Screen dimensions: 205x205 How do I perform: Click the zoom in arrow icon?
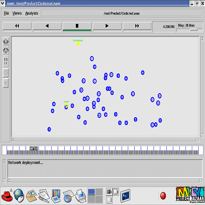6,42
